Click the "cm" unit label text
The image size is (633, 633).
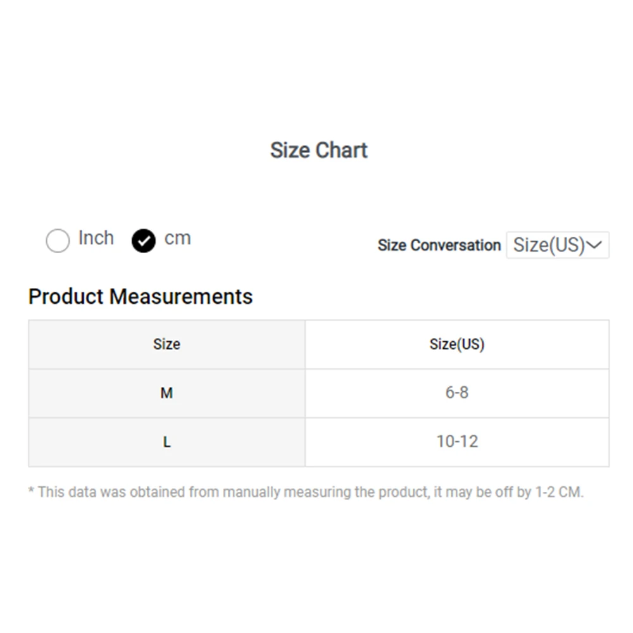(177, 238)
